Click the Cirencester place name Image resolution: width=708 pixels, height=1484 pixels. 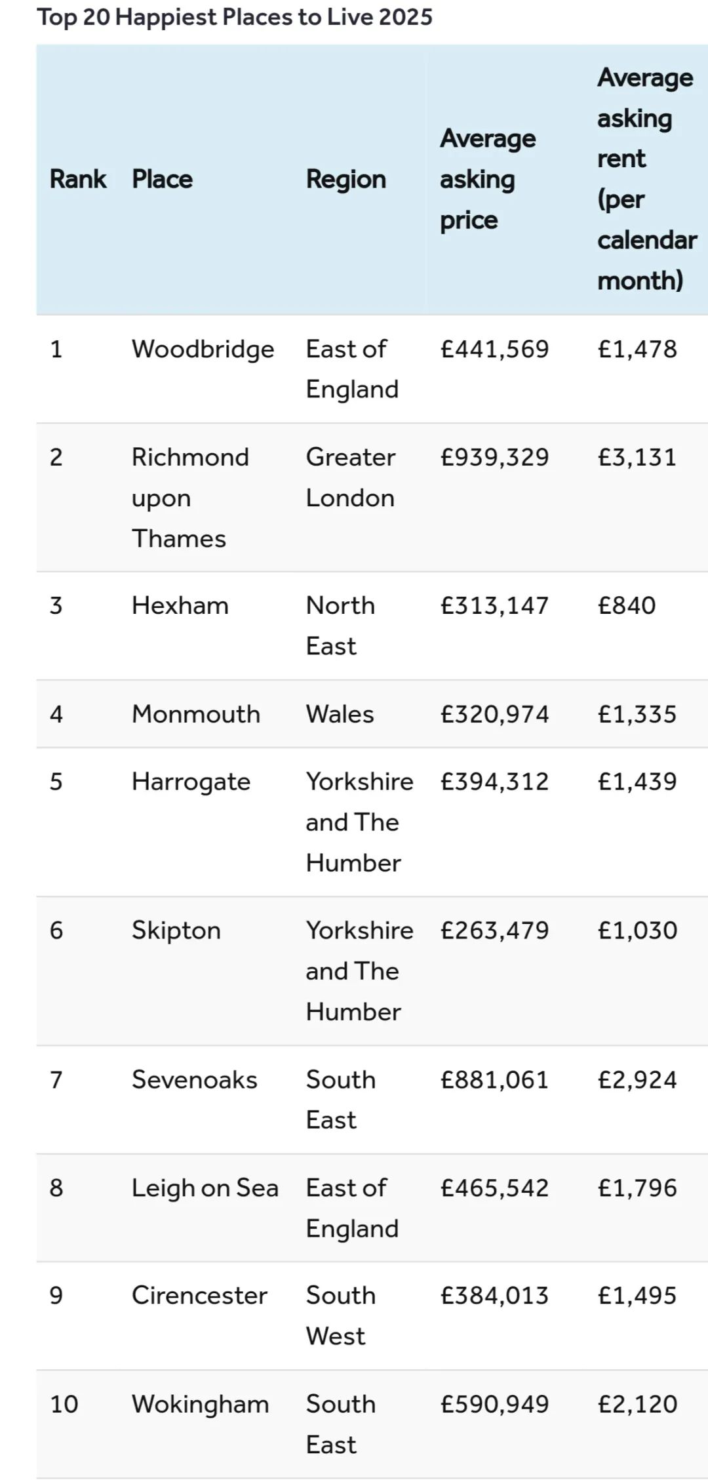(199, 1296)
